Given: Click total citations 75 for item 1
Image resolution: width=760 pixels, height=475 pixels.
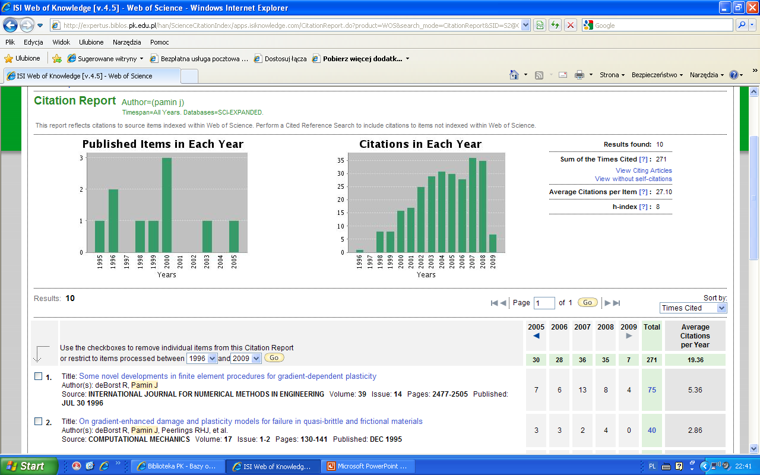Looking at the screenshot, I should tap(652, 390).
